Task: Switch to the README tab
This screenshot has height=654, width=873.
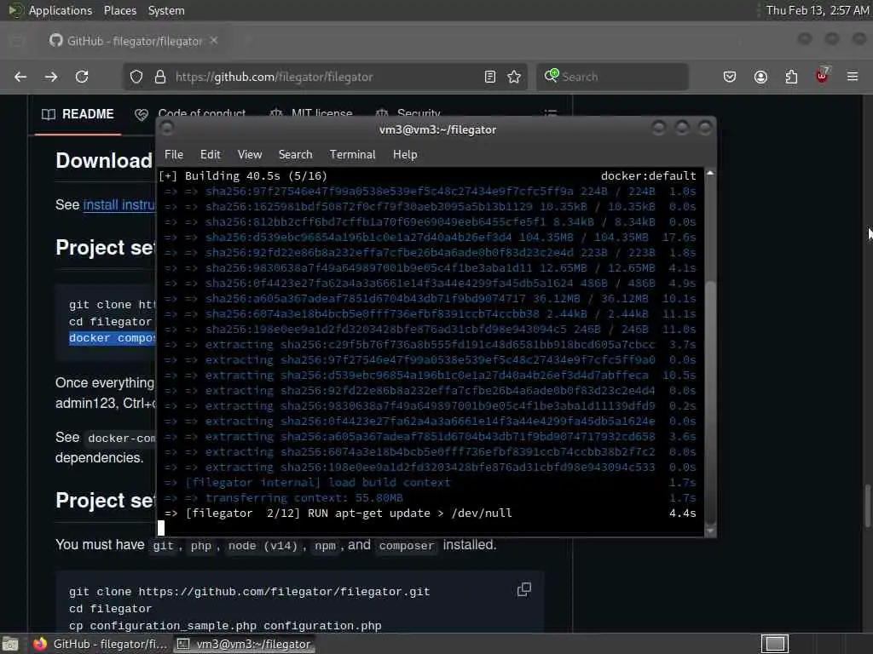Action: [78, 114]
